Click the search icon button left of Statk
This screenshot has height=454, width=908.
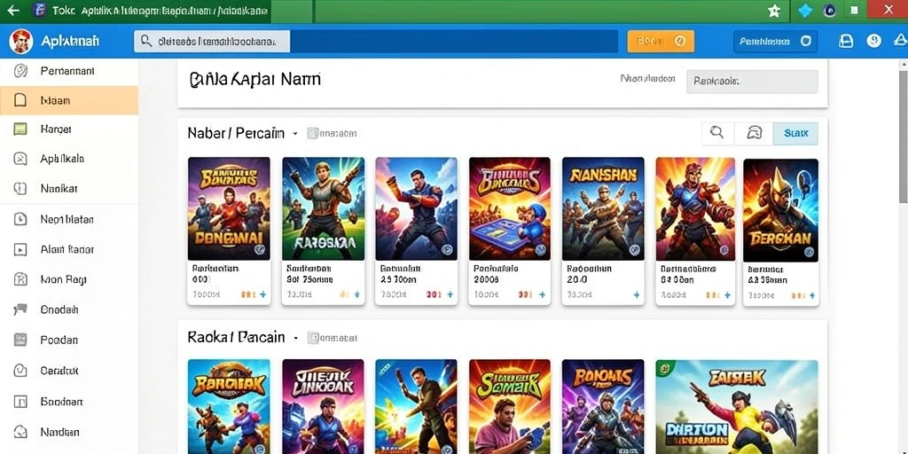click(716, 133)
